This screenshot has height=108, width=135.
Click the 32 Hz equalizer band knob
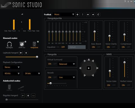point(49,32)
